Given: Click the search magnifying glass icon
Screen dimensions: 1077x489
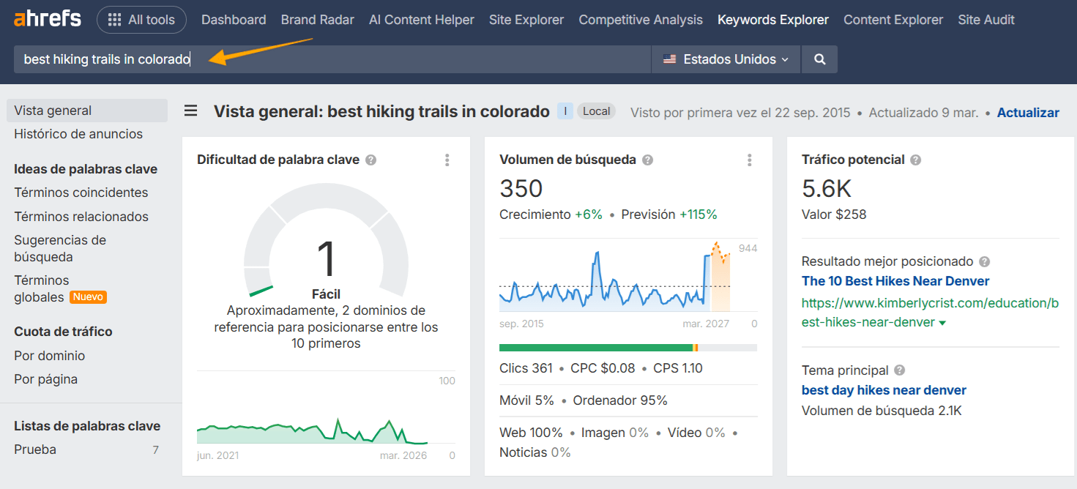Looking at the screenshot, I should click(819, 59).
